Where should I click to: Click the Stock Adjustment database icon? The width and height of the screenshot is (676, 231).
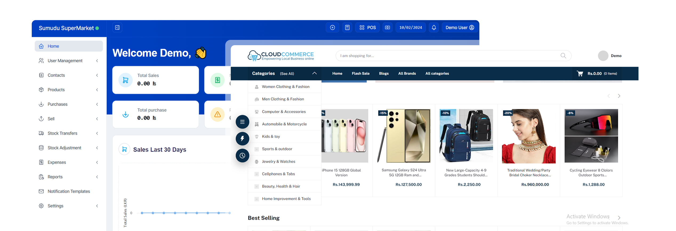click(x=41, y=148)
